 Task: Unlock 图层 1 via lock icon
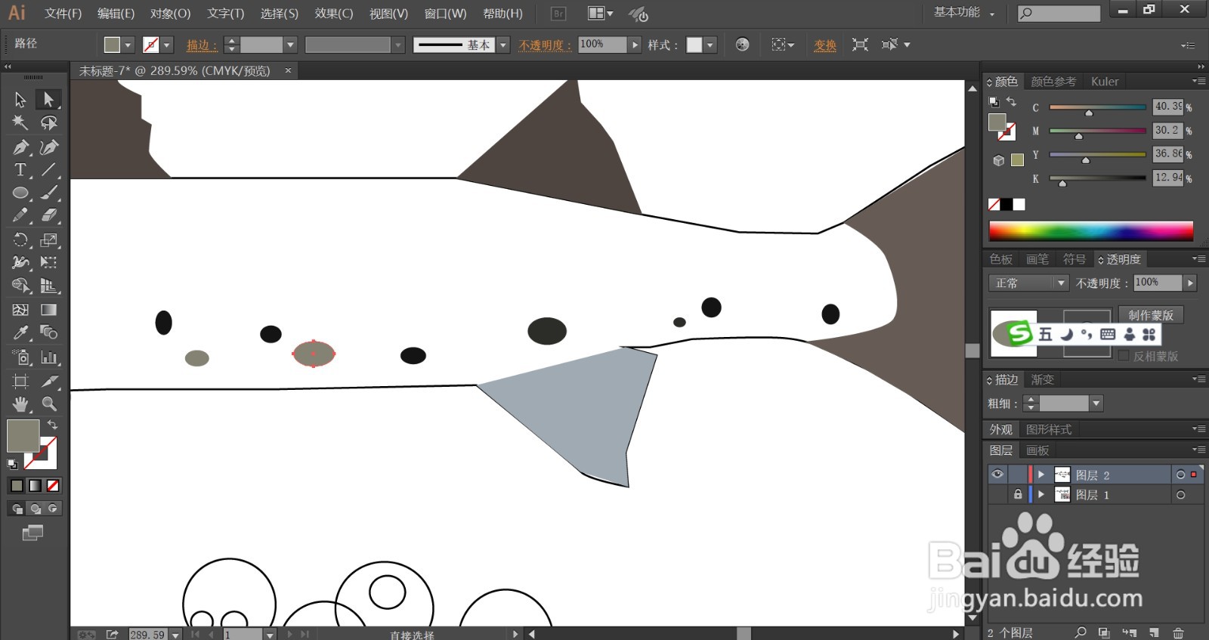[x=1018, y=494]
